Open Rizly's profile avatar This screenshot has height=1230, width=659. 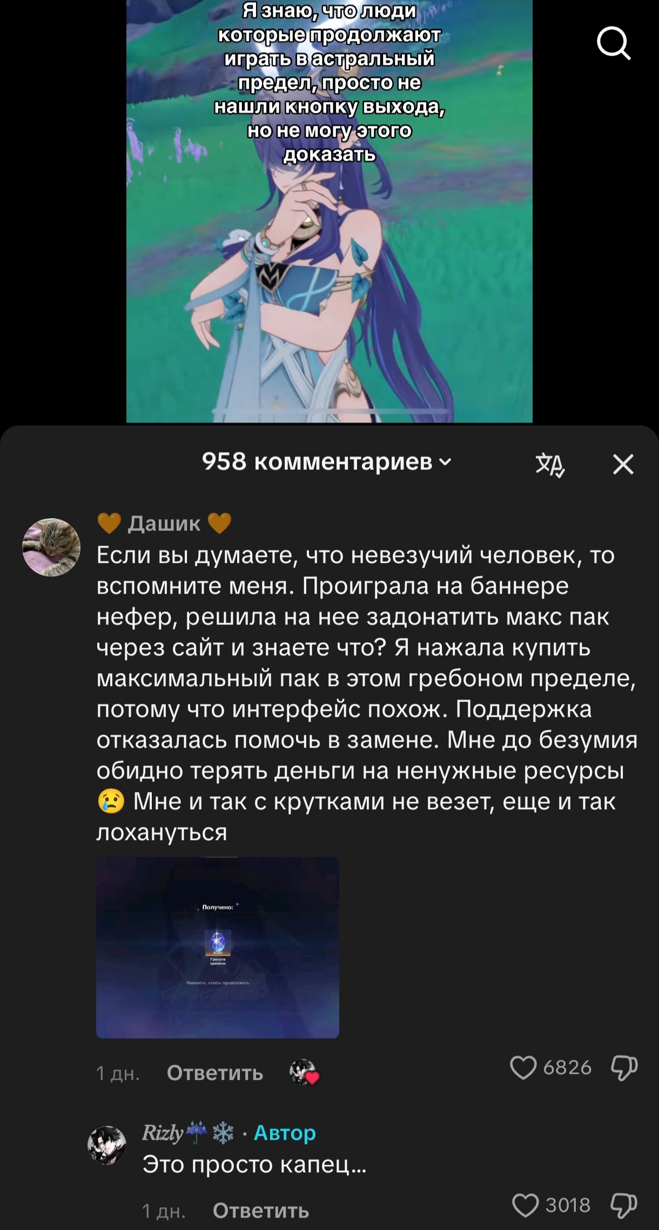107,1145
